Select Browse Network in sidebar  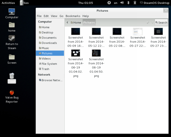tap(51, 80)
